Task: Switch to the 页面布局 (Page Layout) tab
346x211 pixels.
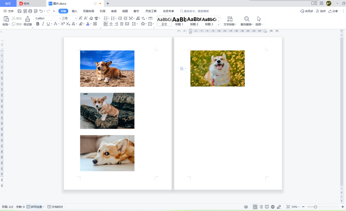Action: click(x=89, y=11)
